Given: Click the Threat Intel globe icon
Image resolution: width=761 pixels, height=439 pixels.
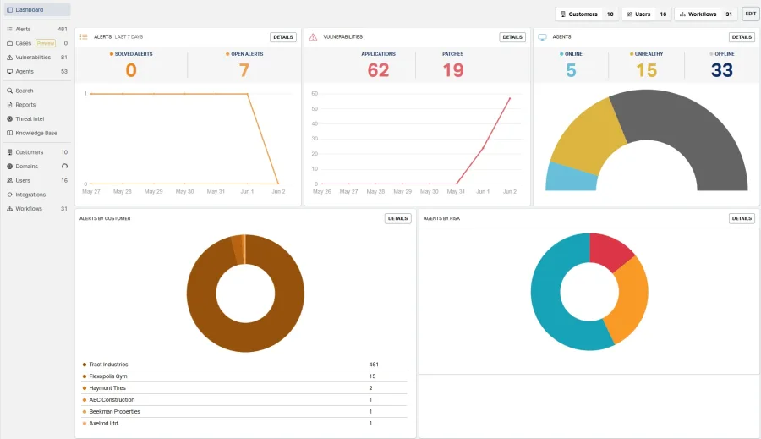Looking at the screenshot, I should 9,119.
